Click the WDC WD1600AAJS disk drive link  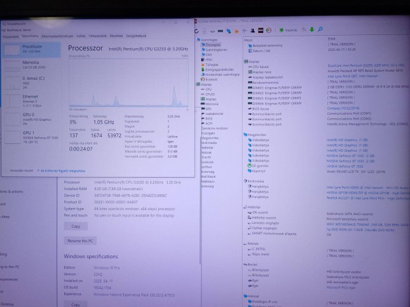coord(367,224)
